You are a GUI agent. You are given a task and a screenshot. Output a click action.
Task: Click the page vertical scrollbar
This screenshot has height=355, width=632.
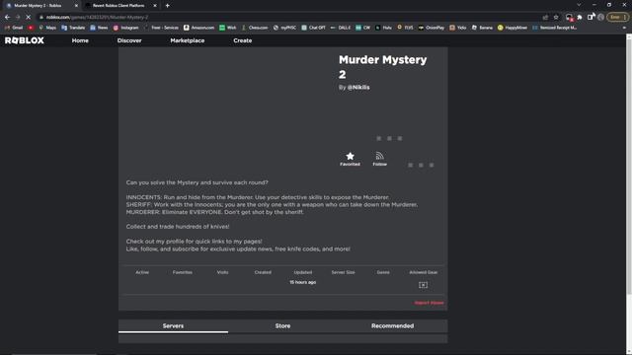(x=629, y=165)
